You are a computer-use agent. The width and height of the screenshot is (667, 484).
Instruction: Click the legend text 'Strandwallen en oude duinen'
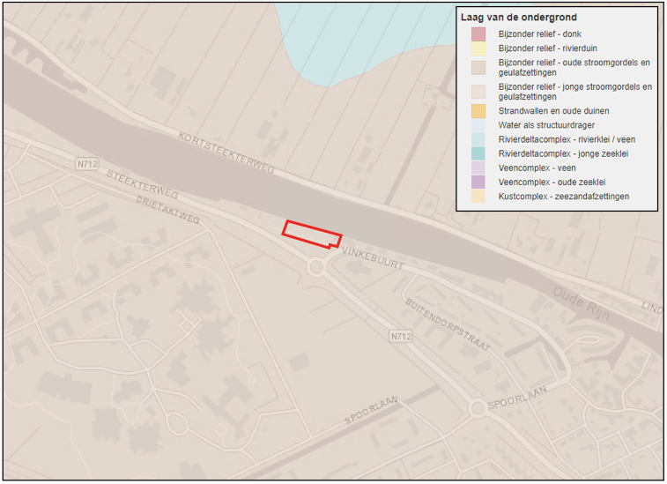click(x=554, y=111)
